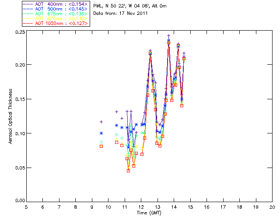The height and width of the screenshot is (224, 280).
Task: Click the lowest red square marker near 0.045
Action: click(128, 171)
